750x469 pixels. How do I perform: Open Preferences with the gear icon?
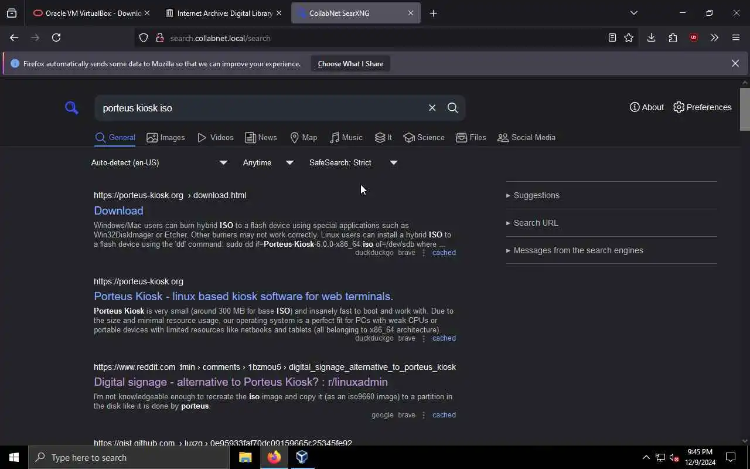click(x=702, y=107)
